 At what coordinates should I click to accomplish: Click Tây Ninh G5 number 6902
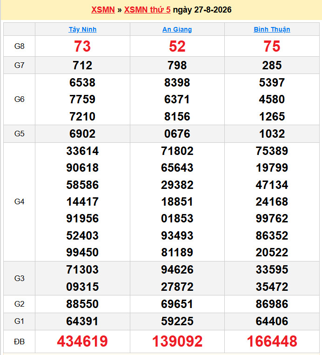click(82, 134)
